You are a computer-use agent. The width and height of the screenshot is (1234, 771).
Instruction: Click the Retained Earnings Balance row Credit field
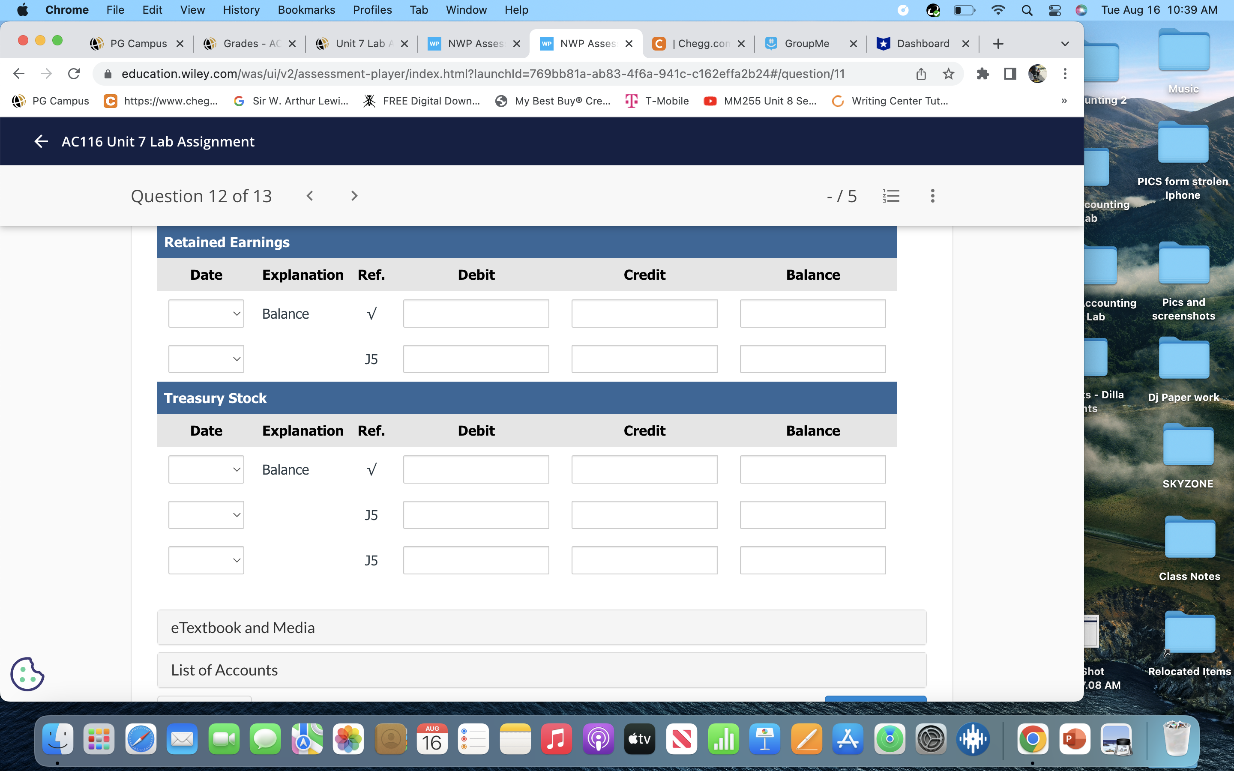(x=644, y=314)
